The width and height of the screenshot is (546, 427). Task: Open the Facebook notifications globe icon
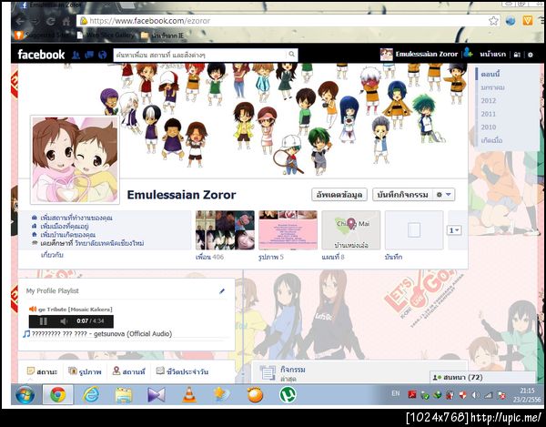tap(102, 55)
